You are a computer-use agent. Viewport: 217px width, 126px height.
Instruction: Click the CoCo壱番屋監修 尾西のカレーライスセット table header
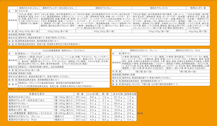(x=64, y=51)
